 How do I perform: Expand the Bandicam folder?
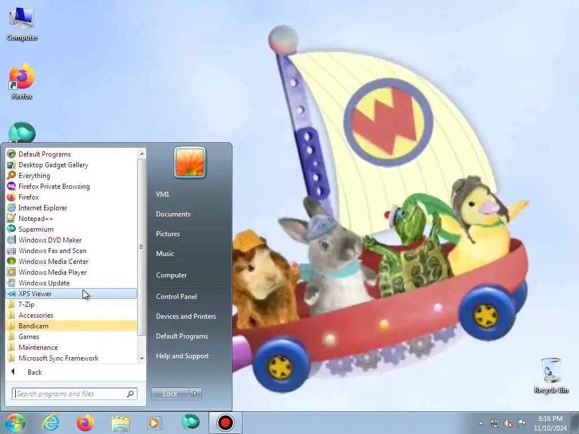coord(72,325)
